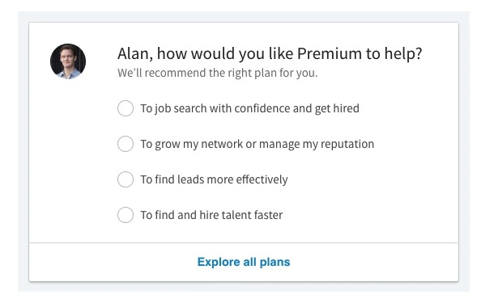Click the word 'Premium' in the heading
The width and height of the screenshot is (481, 299).
(x=330, y=53)
